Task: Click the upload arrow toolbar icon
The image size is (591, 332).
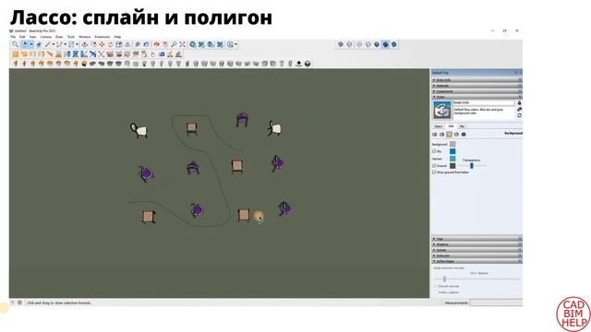Action: [299, 64]
